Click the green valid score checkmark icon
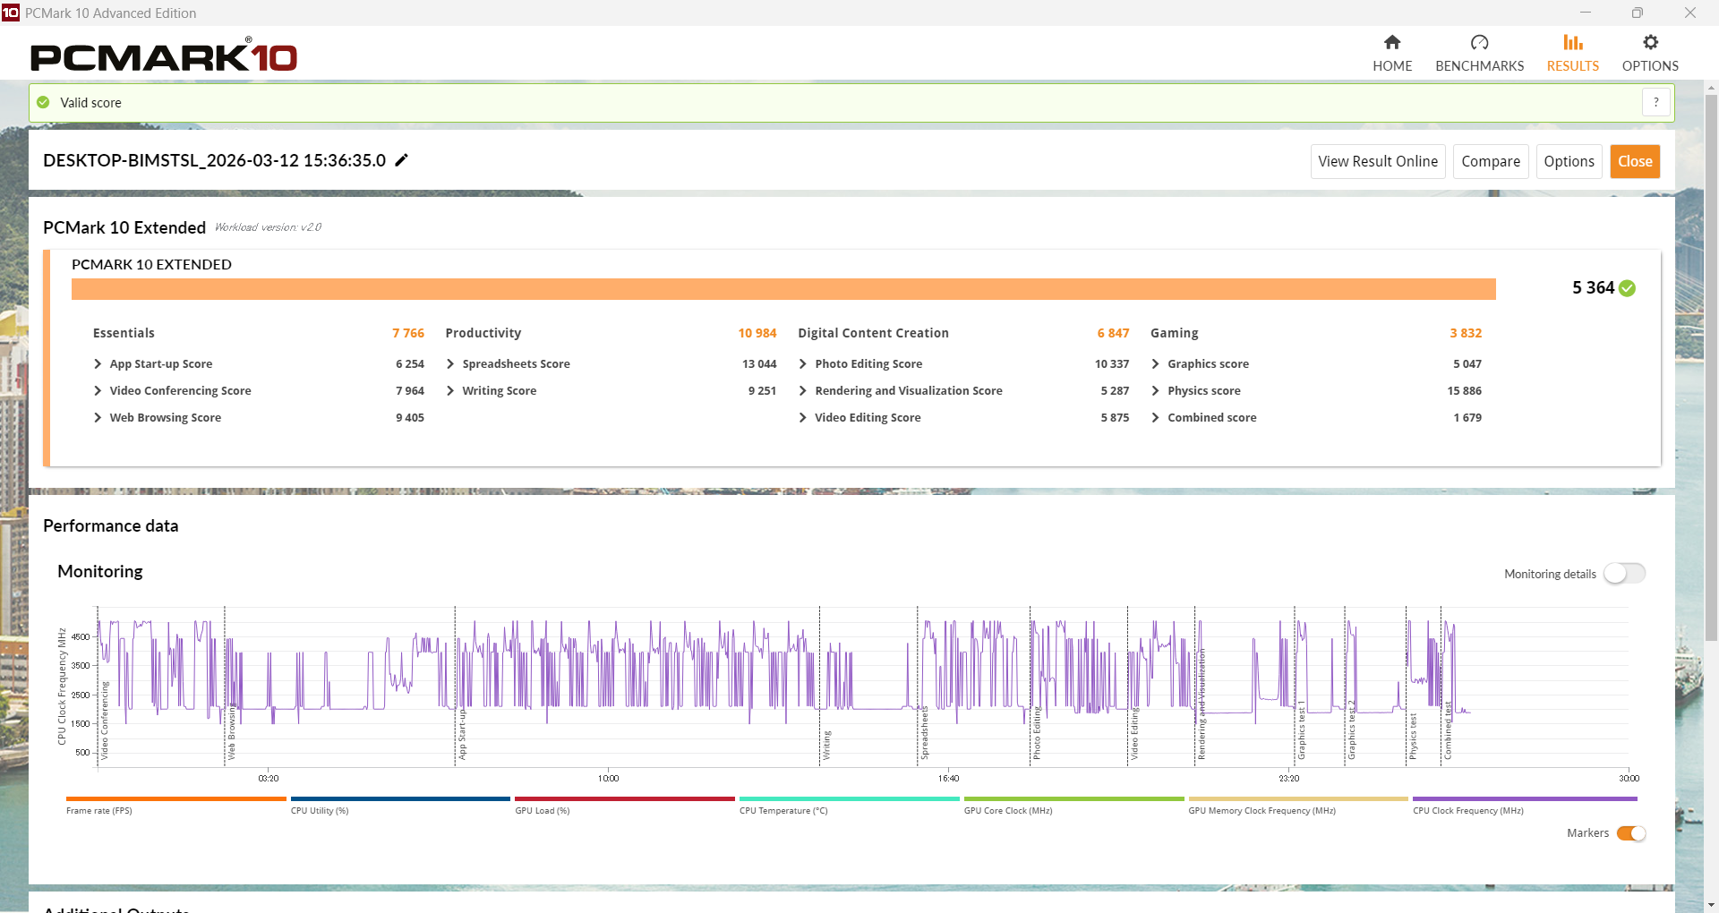 [x=43, y=102]
